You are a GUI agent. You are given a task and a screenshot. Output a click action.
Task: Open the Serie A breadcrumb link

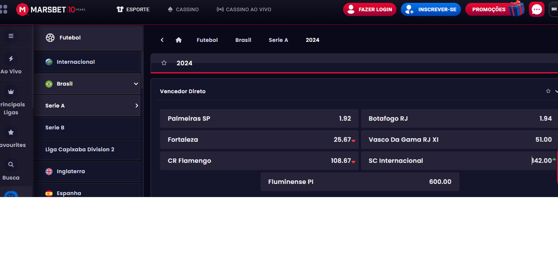[278, 40]
